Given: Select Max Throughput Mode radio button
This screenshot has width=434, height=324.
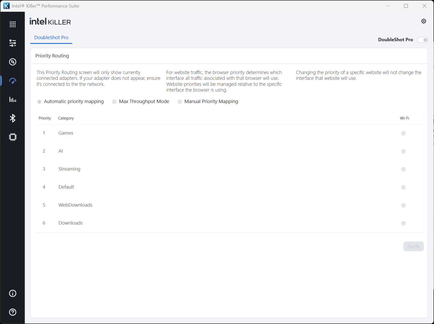Looking at the screenshot, I should [x=115, y=102].
